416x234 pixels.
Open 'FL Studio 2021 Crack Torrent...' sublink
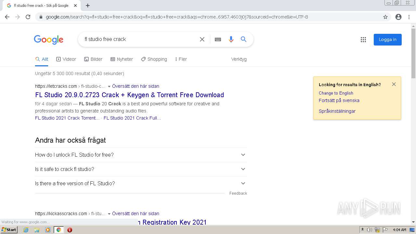(x=67, y=118)
